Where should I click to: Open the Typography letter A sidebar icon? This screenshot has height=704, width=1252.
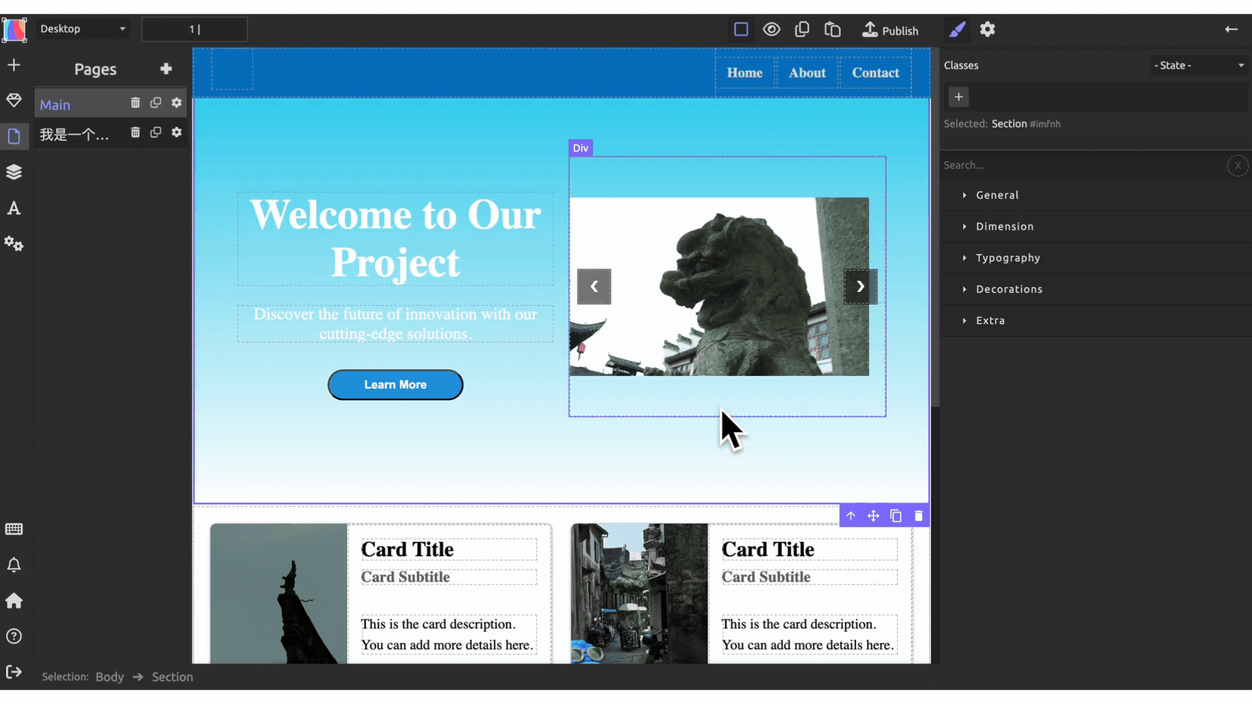(14, 208)
